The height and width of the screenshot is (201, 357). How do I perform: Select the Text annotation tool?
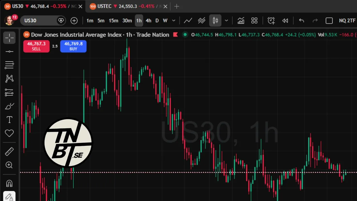tap(9, 120)
